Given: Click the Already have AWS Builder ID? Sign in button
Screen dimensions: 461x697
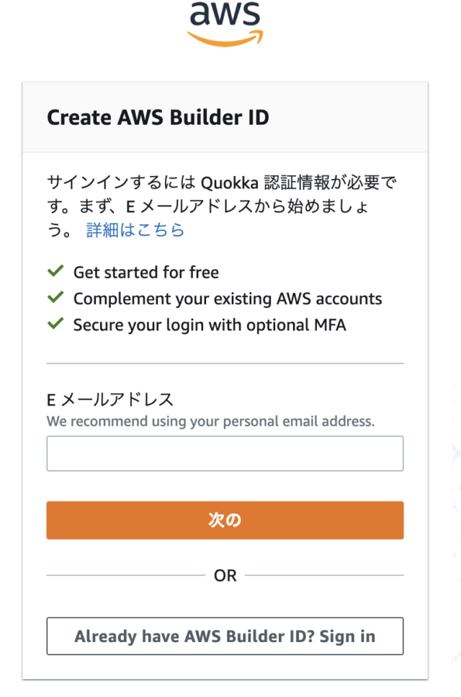Looking at the screenshot, I should (225, 636).
